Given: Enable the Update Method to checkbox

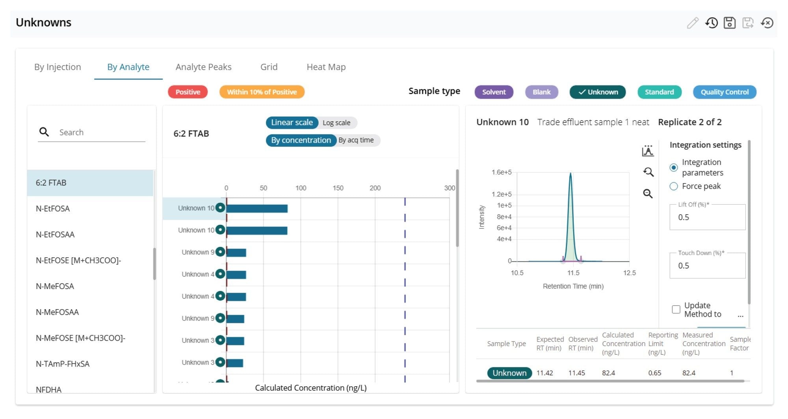Looking at the screenshot, I should click(x=676, y=310).
